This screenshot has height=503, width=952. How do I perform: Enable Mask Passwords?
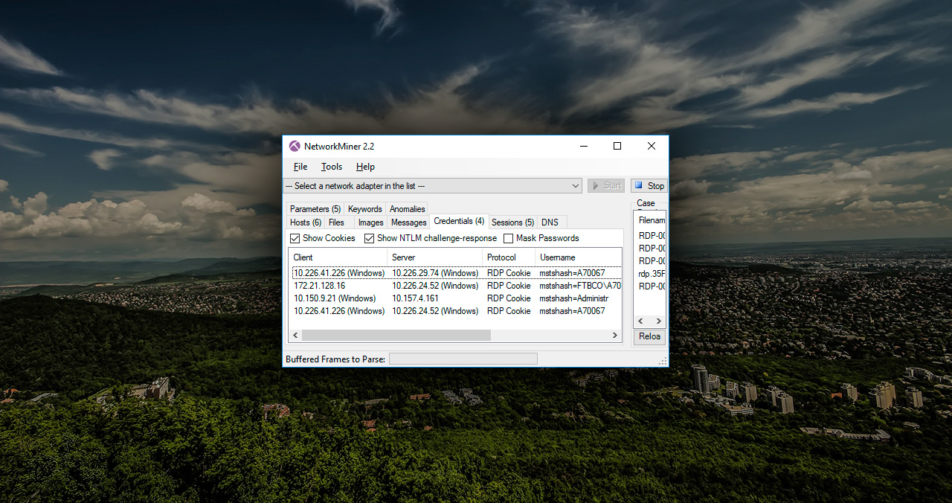(508, 238)
